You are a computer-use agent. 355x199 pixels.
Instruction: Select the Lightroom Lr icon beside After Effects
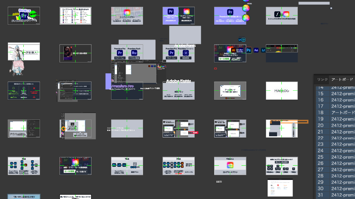click(x=263, y=50)
